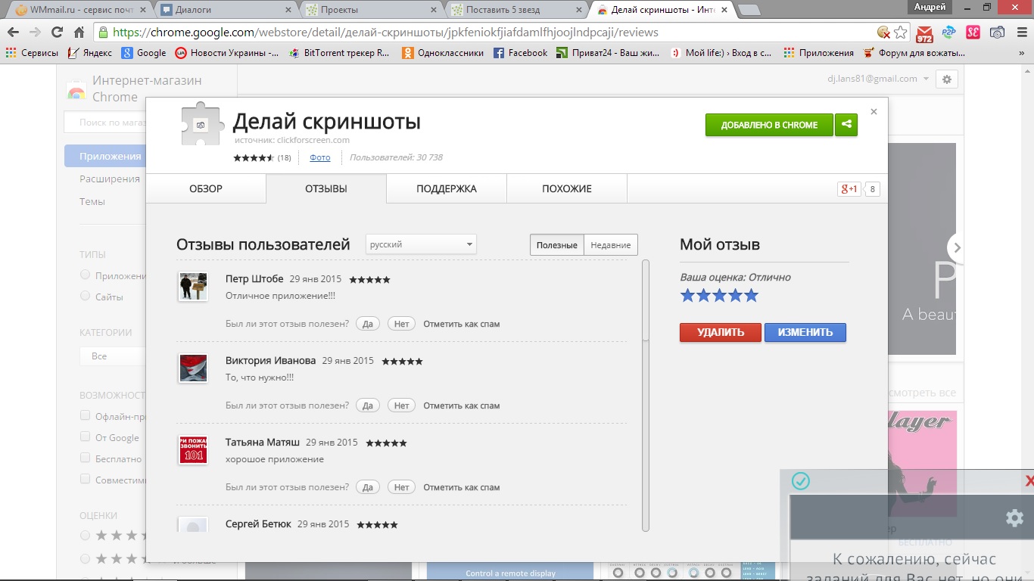
Task: Open the BitTorrent трекер bookmark
Action: click(x=339, y=53)
